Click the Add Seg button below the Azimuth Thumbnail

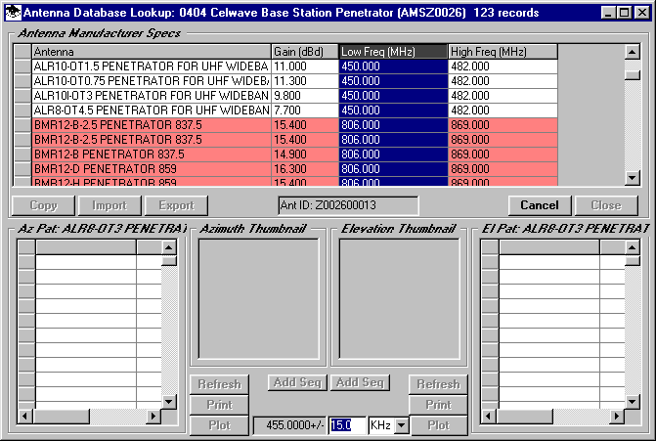point(297,382)
